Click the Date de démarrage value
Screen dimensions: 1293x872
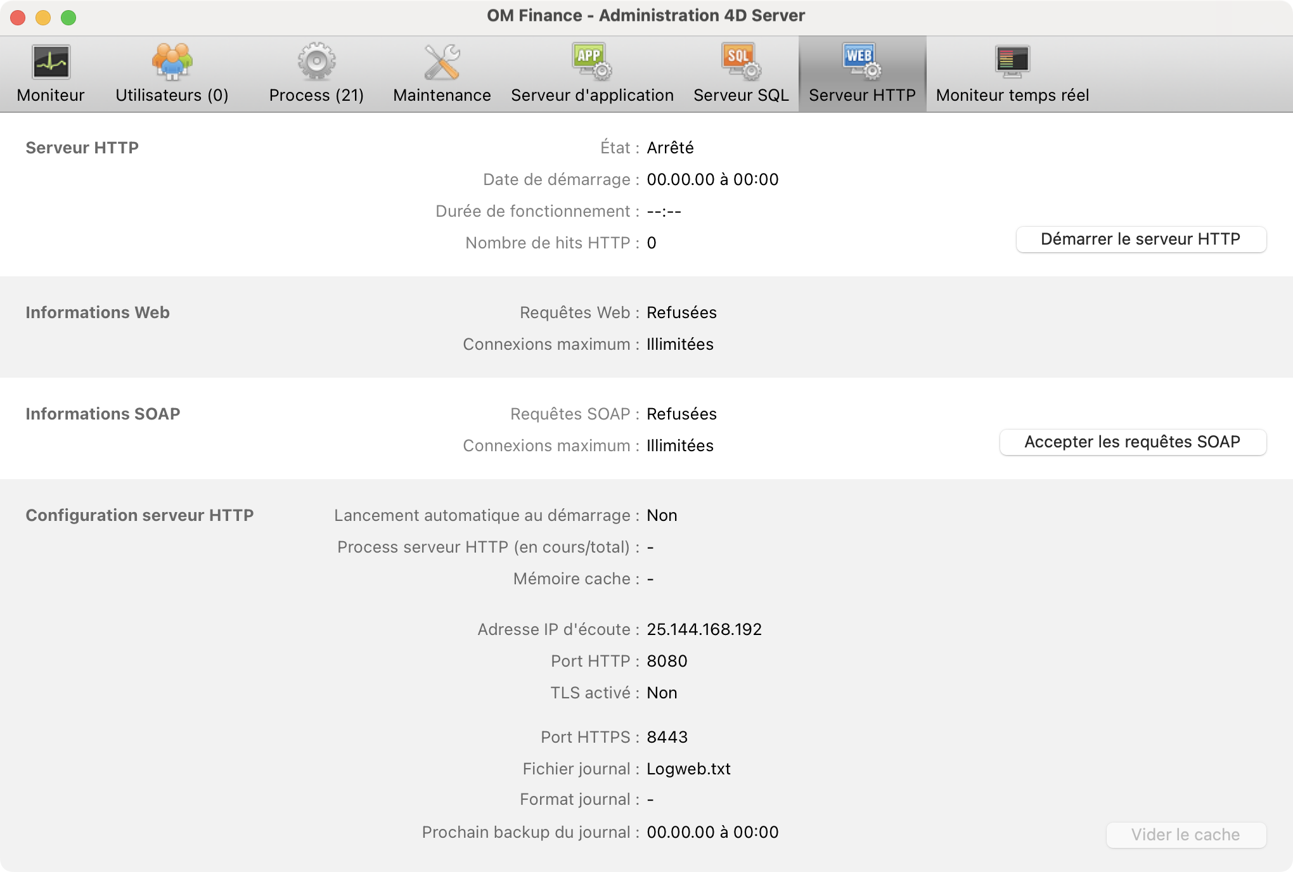(712, 179)
